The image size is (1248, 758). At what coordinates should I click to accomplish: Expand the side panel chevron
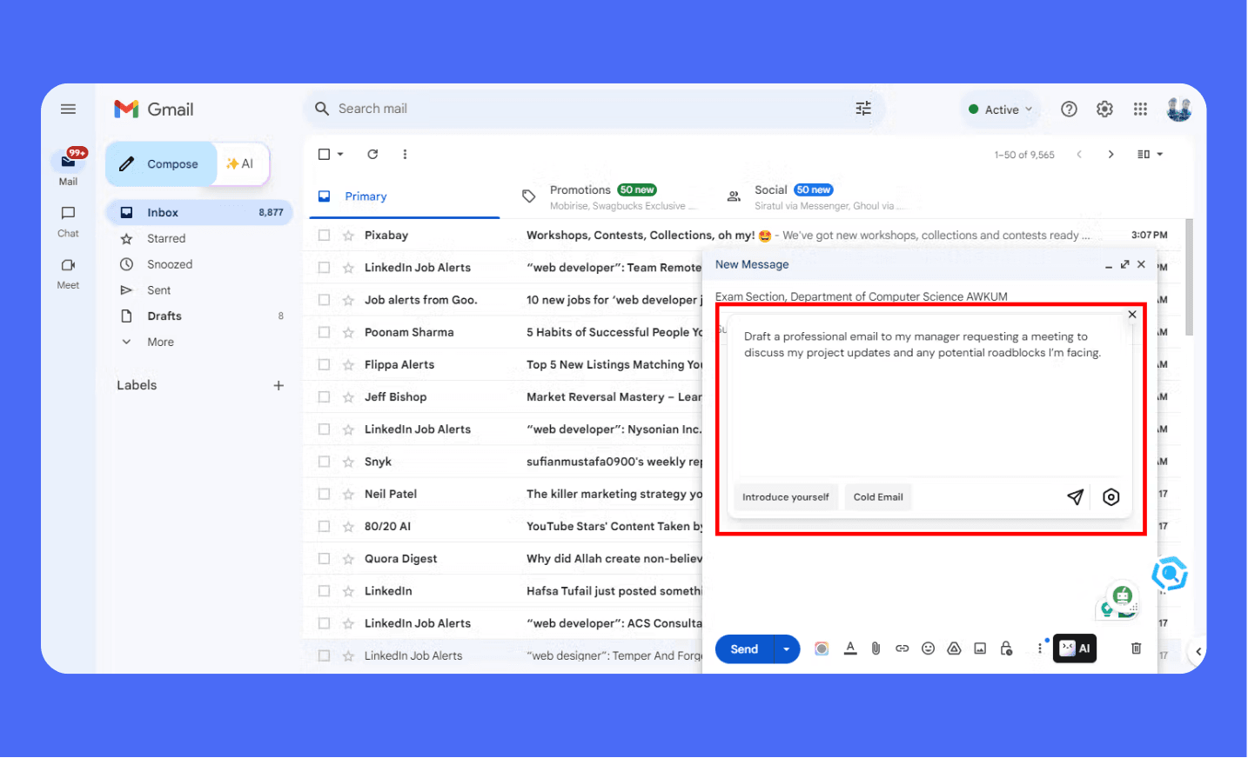[x=1198, y=651]
